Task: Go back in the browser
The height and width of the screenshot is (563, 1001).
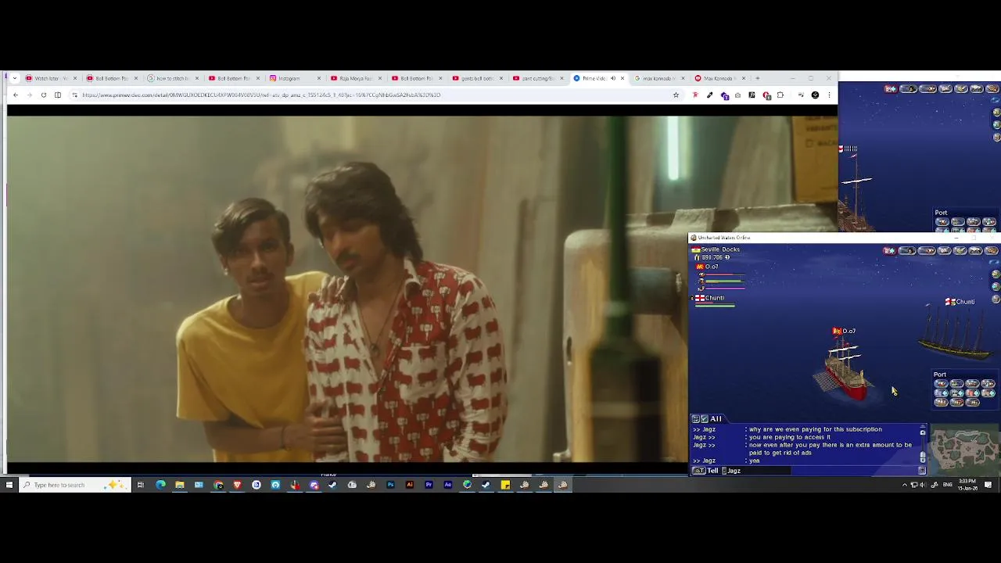Action: 16,95
